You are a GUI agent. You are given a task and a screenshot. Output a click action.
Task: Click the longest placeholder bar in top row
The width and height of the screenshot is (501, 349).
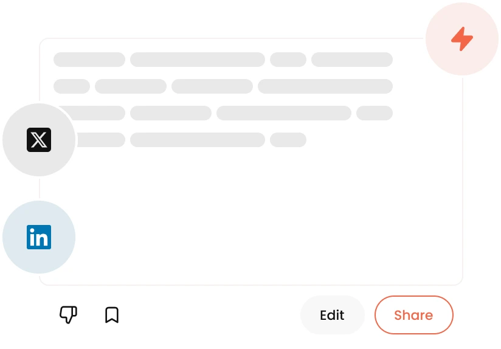tap(198, 60)
